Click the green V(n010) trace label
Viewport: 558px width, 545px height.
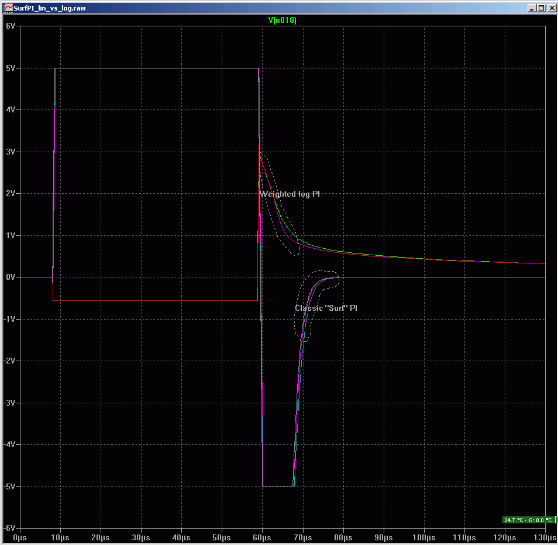tap(283, 20)
